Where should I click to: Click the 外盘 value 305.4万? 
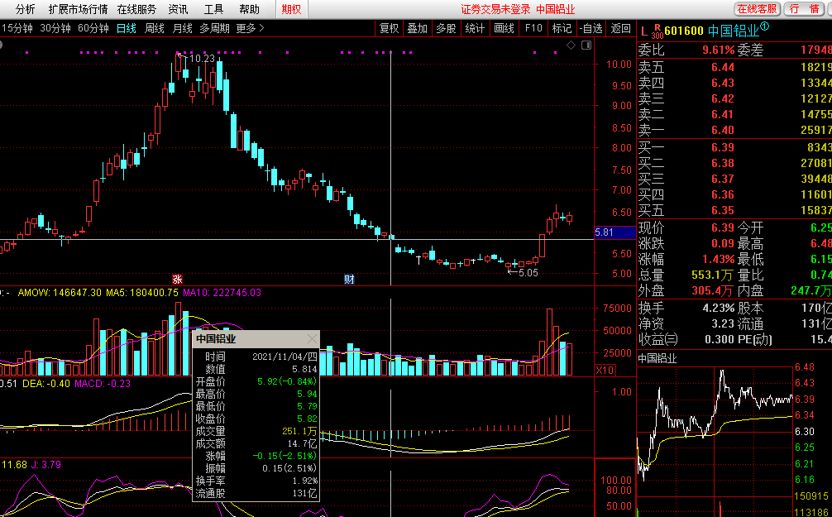(713, 290)
